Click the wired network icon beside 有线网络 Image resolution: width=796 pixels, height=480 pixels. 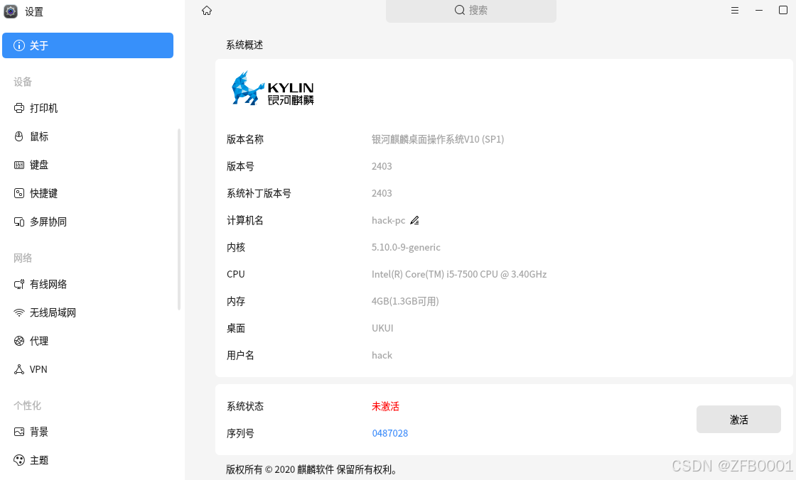tap(18, 284)
